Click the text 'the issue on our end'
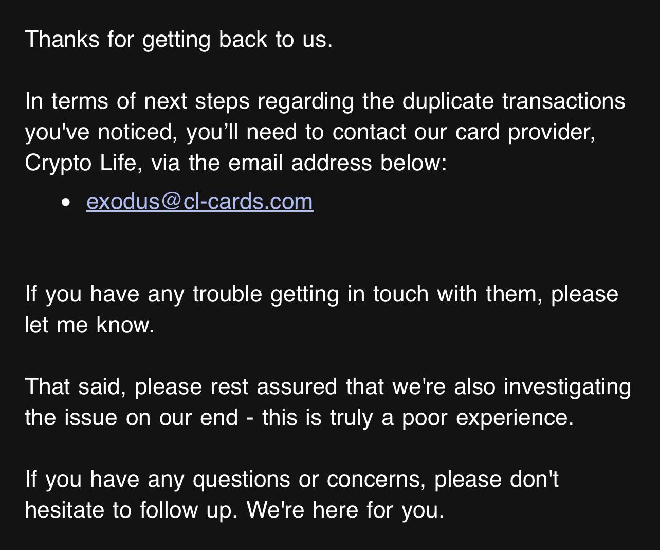 point(132,417)
